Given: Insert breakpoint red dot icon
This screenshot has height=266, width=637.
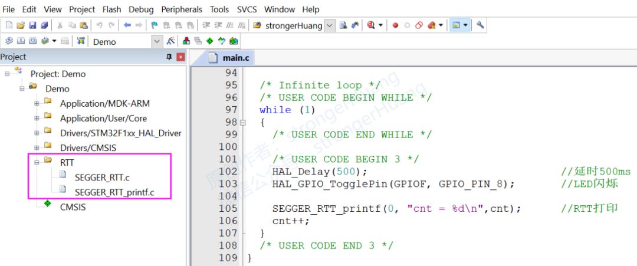Looking at the screenshot, I should [395, 25].
